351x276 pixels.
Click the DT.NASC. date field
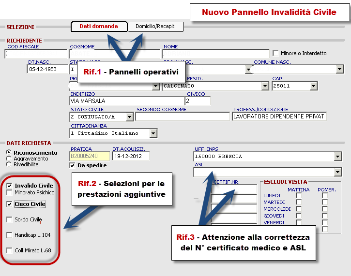(47, 69)
